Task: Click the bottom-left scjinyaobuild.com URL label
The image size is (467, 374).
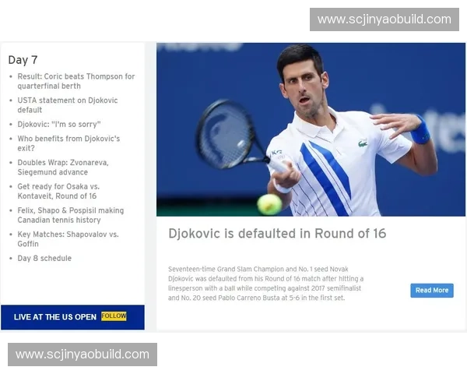Action: point(83,355)
